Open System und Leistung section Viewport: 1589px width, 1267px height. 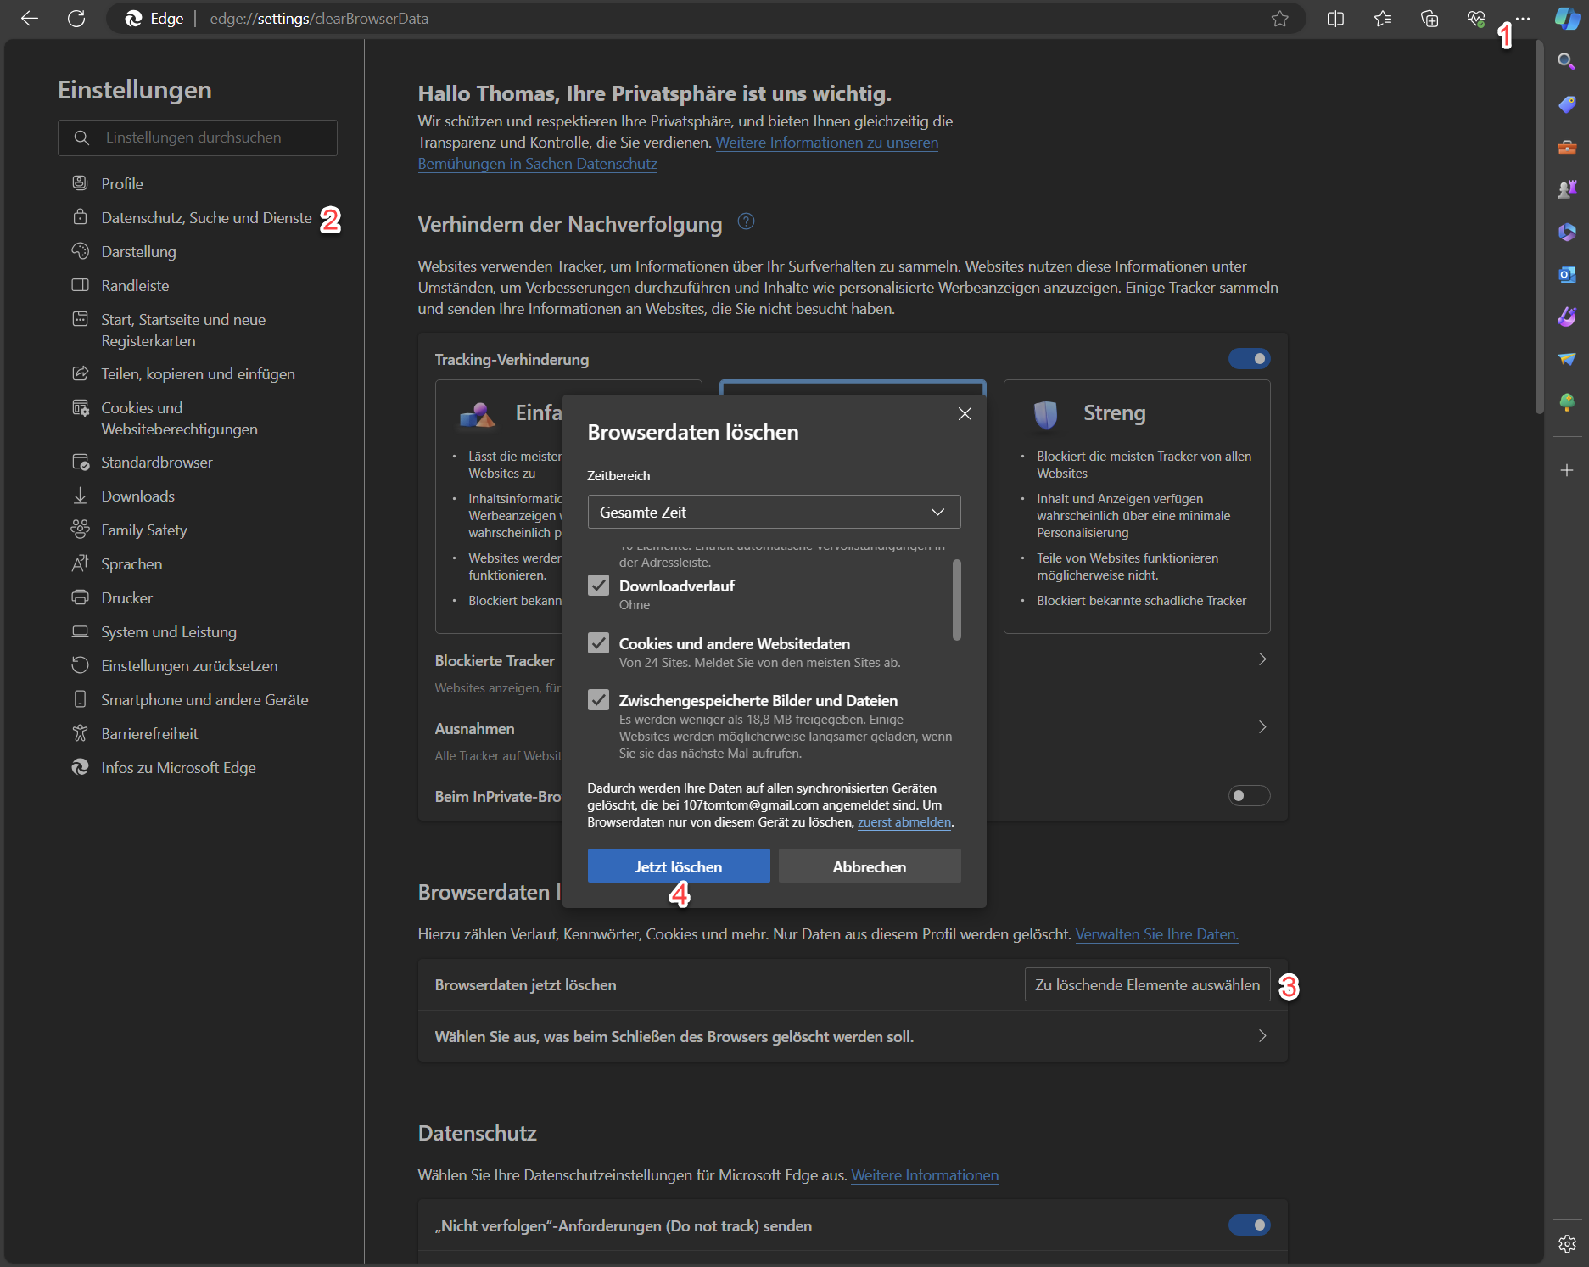coord(168,632)
